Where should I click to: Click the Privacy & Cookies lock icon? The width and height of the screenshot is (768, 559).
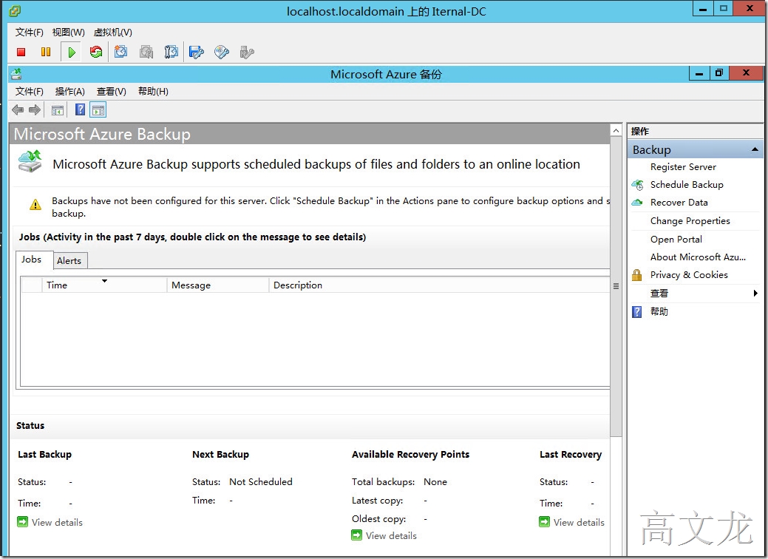coord(636,275)
